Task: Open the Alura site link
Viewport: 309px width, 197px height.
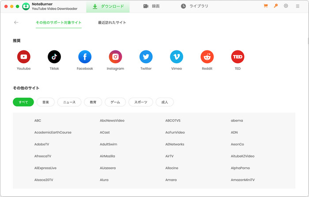Action: point(104,180)
